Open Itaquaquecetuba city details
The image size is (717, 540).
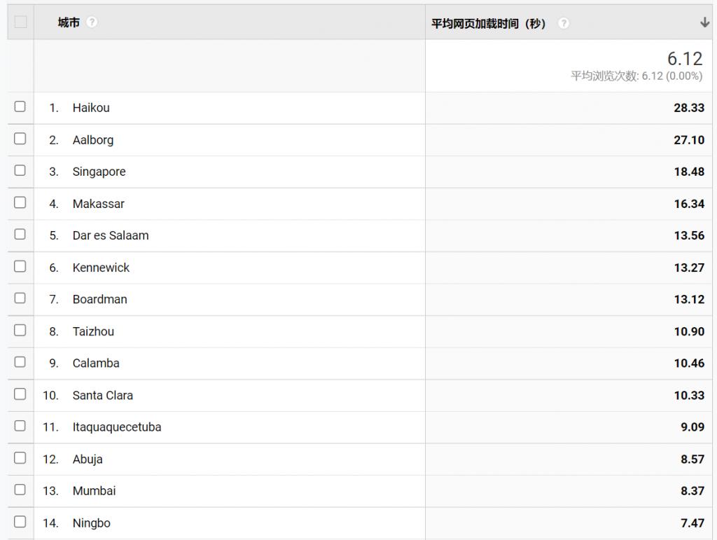pos(117,427)
